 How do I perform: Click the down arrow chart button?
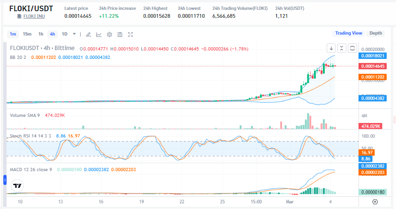331,48
